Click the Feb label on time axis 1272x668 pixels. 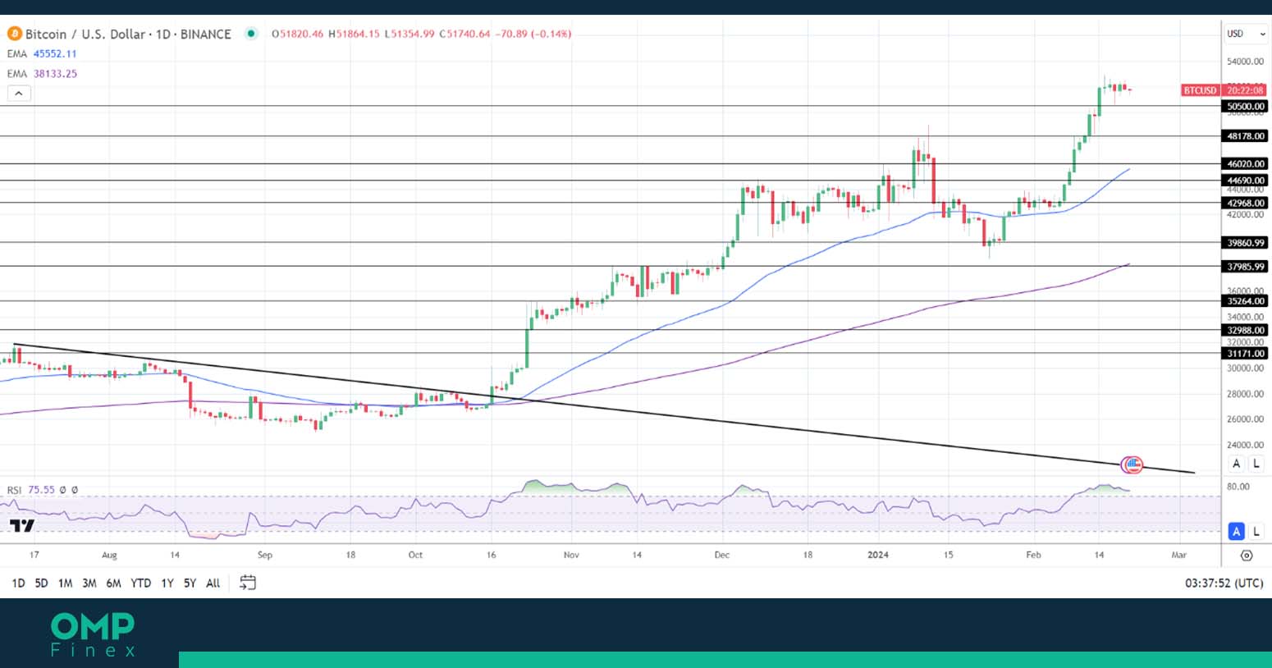pos(1033,555)
